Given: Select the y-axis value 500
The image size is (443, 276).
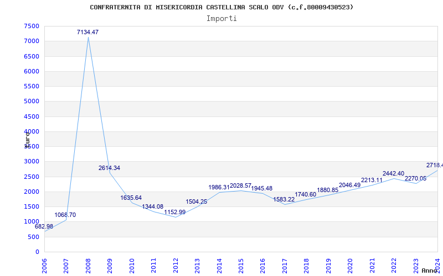Looking at the screenshot, I should 34,237.
